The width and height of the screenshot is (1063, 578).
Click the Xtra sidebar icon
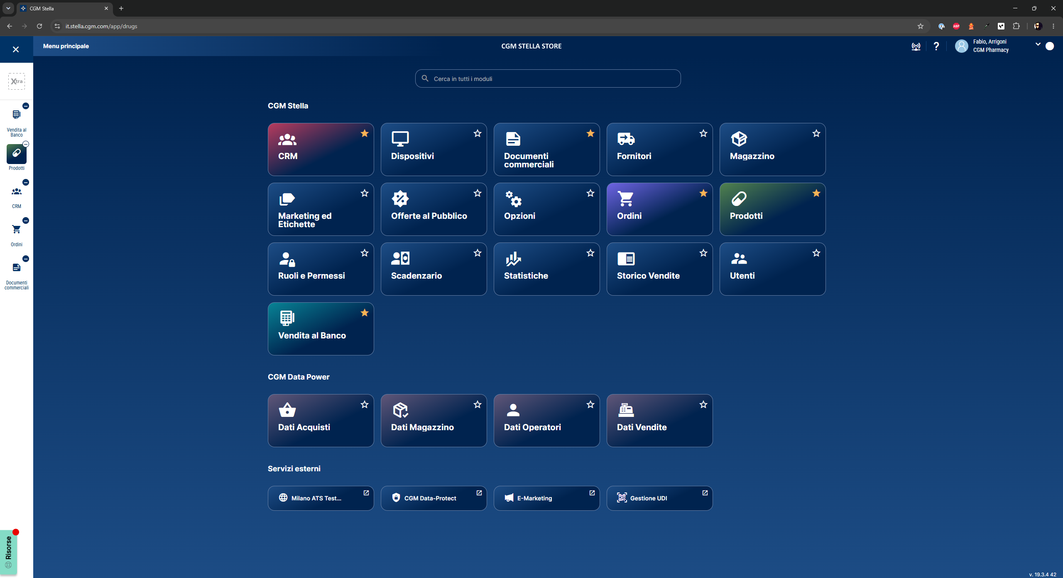tap(17, 81)
